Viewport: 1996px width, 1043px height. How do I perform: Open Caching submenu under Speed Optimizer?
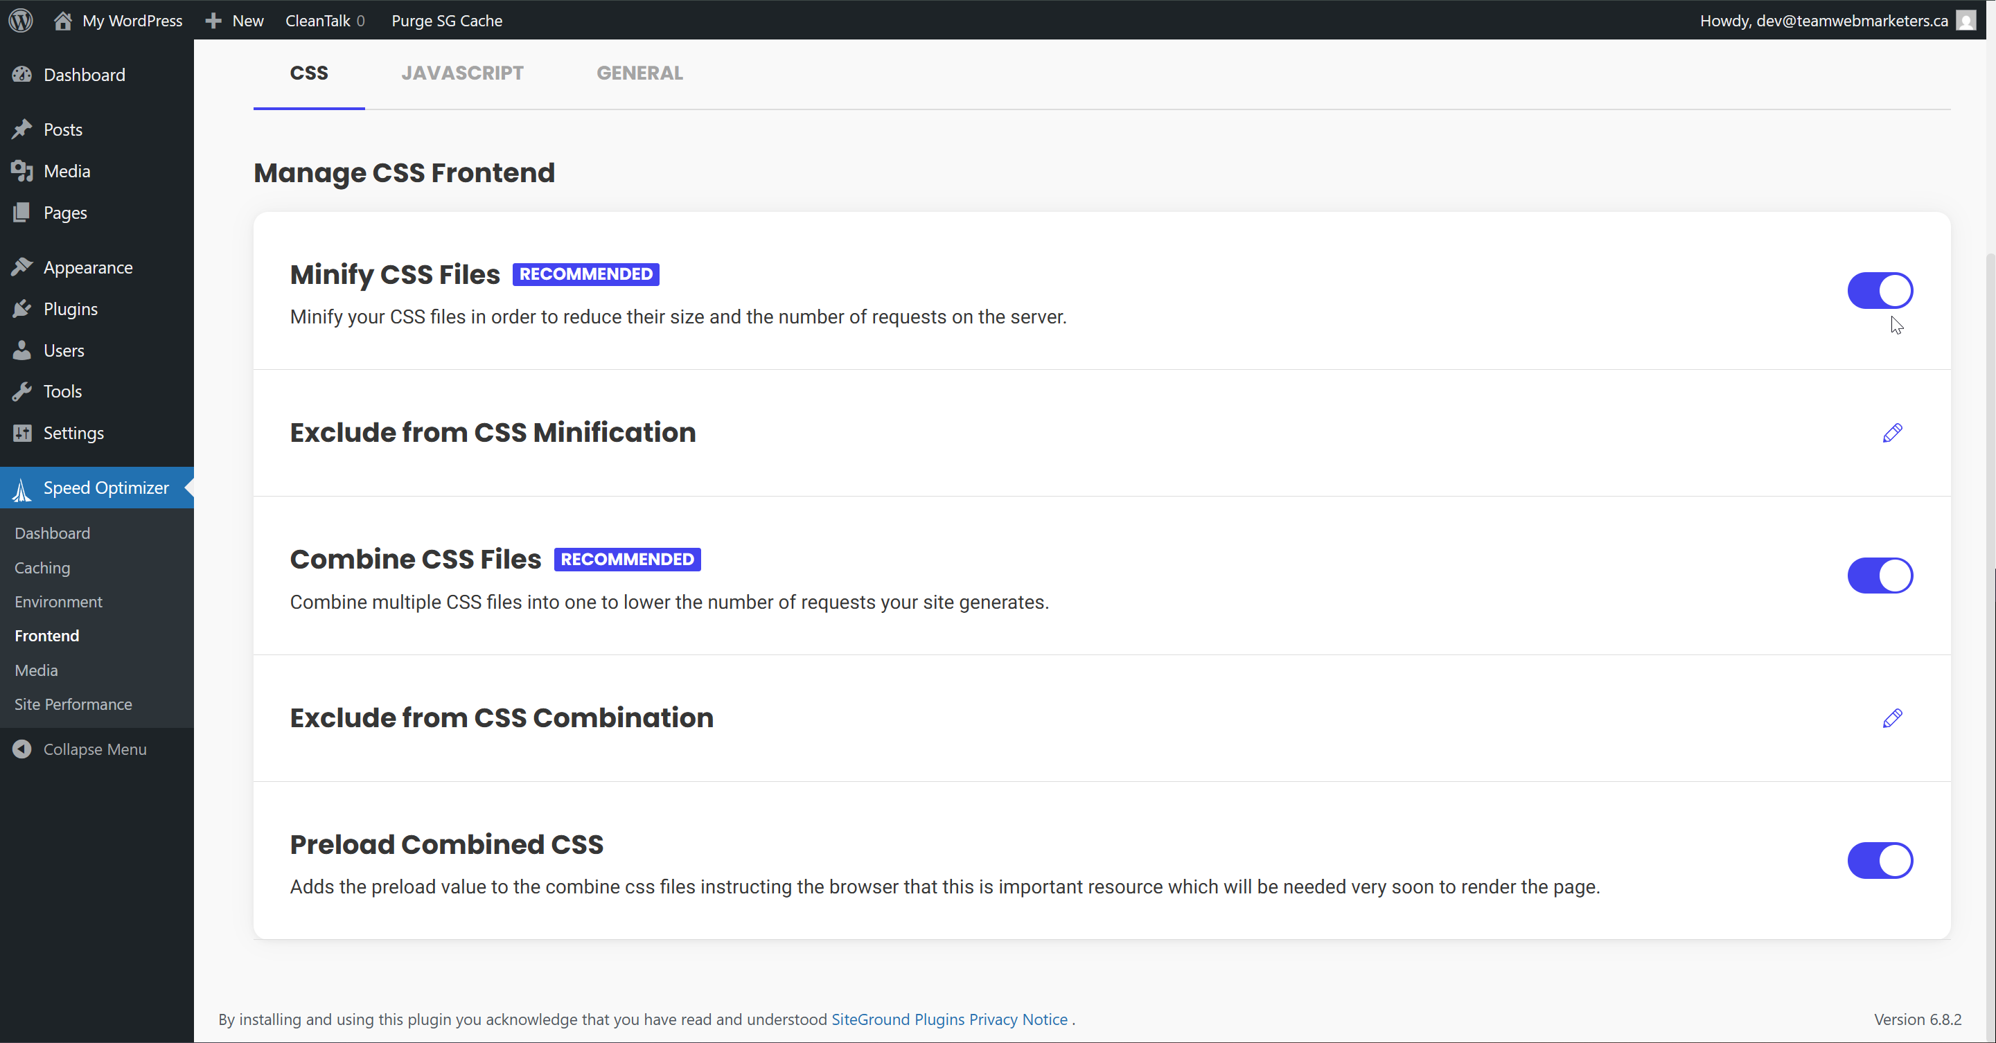coord(42,568)
